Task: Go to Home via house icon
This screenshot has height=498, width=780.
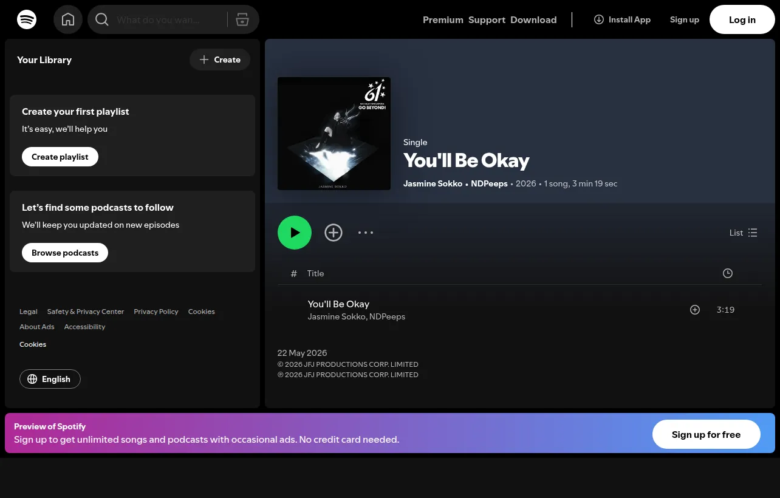Action: pos(68,19)
